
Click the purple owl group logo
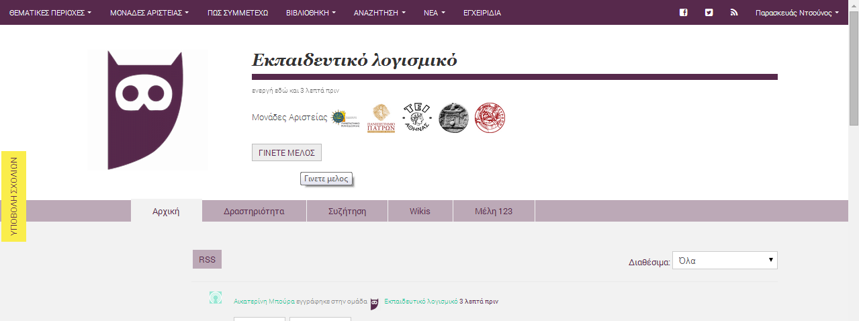click(148, 110)
